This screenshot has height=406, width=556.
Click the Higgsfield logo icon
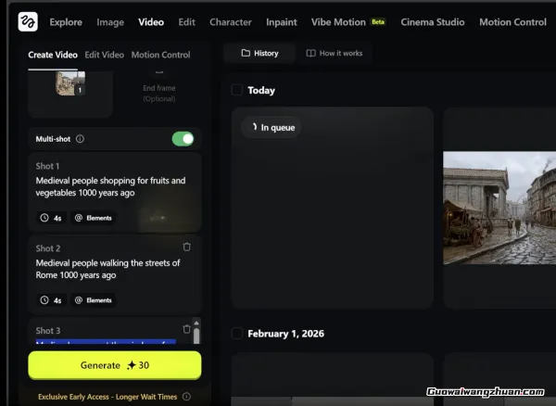coord(28,21)
